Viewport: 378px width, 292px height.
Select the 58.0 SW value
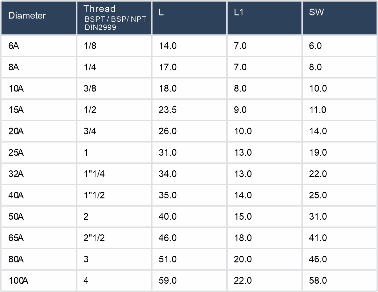318,281
